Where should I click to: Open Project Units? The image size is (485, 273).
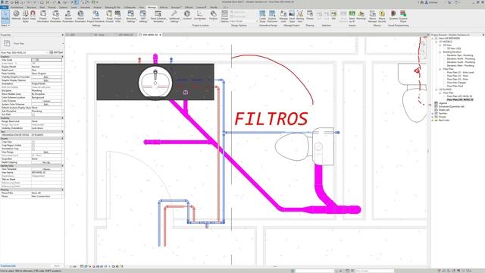(118, 16)
